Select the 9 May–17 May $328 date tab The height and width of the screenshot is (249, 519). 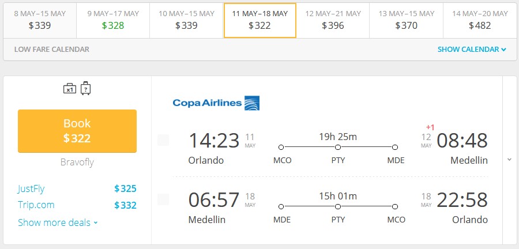click(x=113, y=21)
